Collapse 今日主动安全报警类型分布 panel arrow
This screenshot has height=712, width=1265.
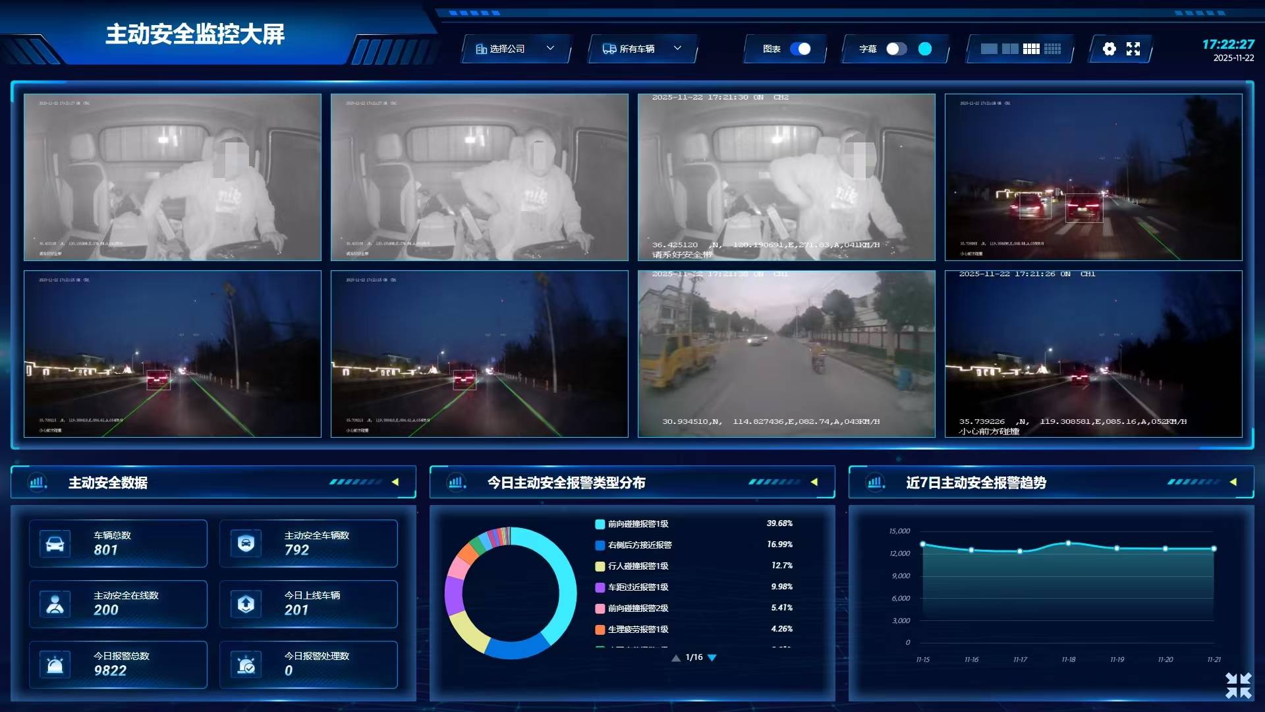click(814, 482)
